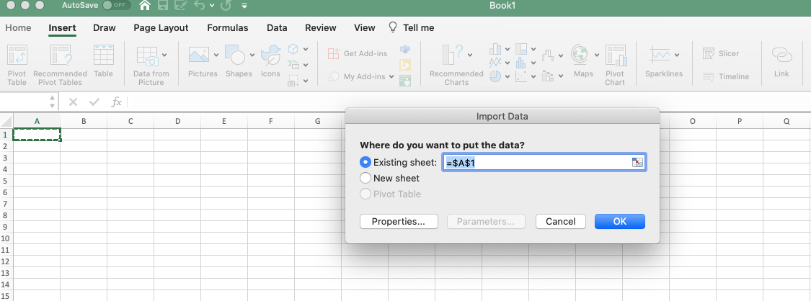The width and height of the screenshot is (811, 301).
Task: Click the Screenshot icon
Action: [293, 81]
